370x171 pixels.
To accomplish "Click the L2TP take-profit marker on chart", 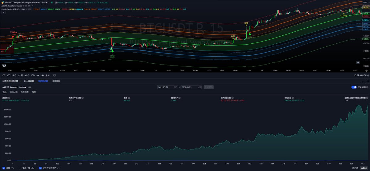I will point(246,24).
